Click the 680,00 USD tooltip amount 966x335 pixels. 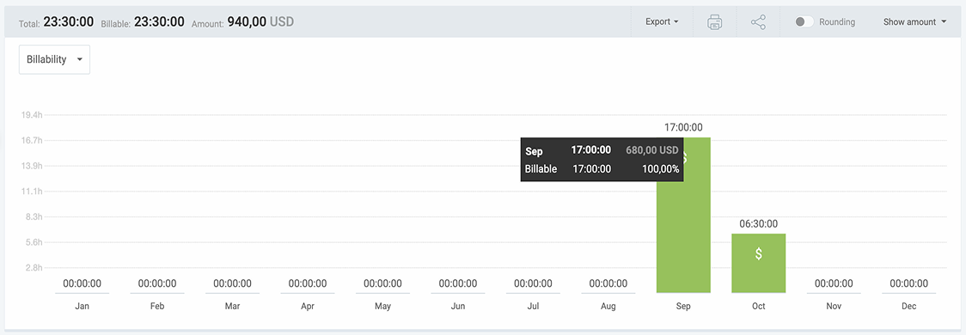coord(651,149)
